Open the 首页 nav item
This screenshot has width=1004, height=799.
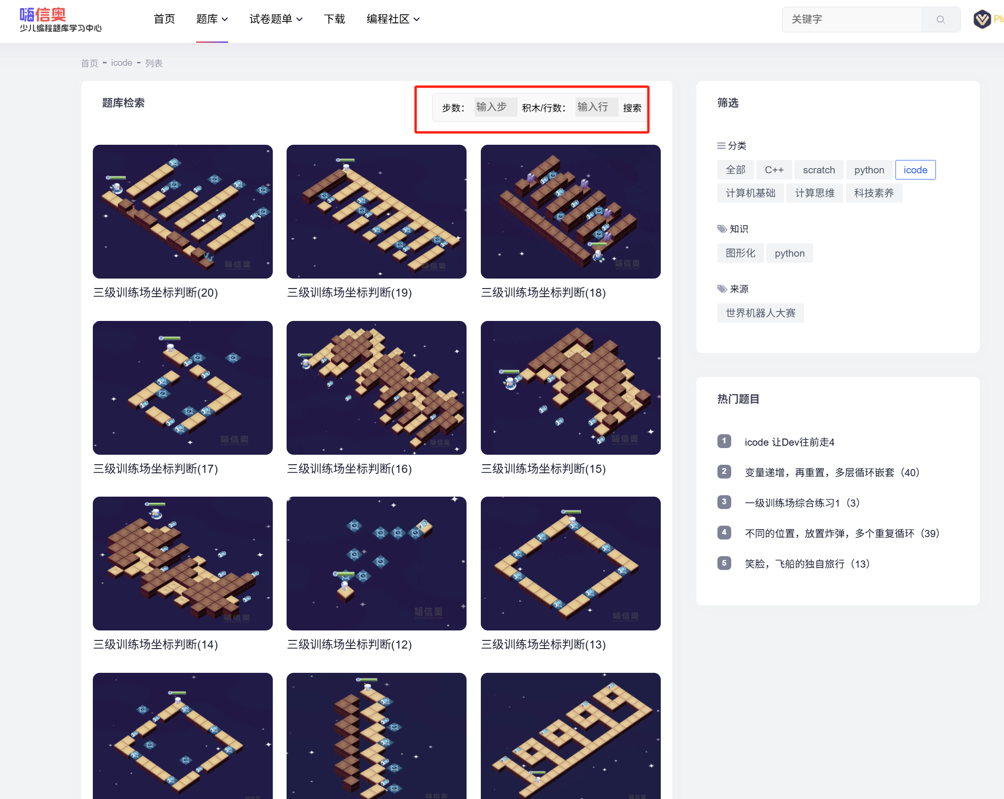click(x=164, y=20)
